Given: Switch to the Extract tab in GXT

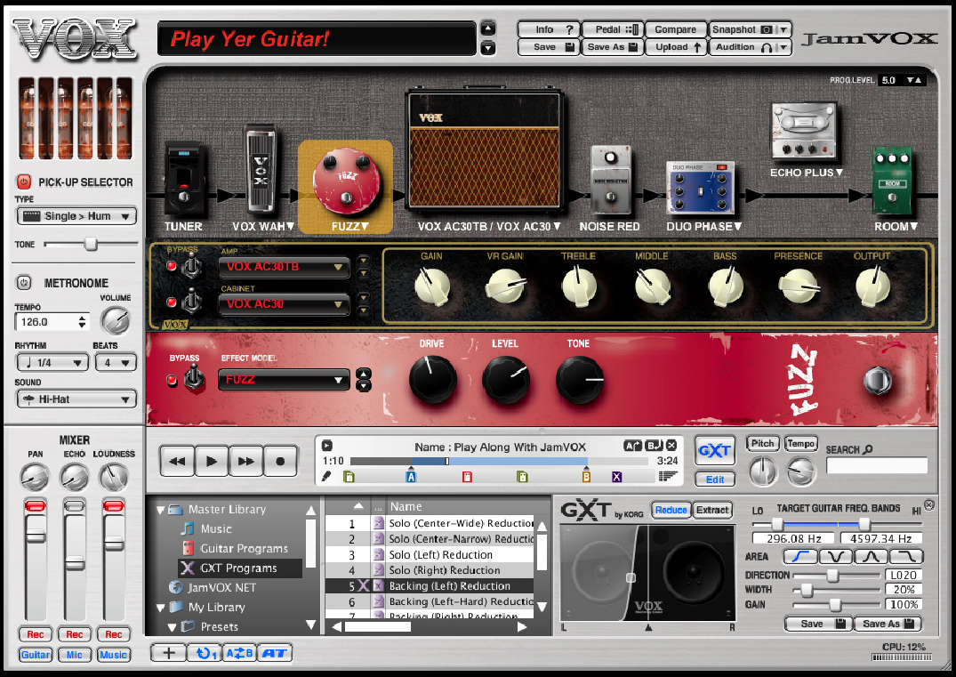Looking at the screenshot, I should (712, 510).
